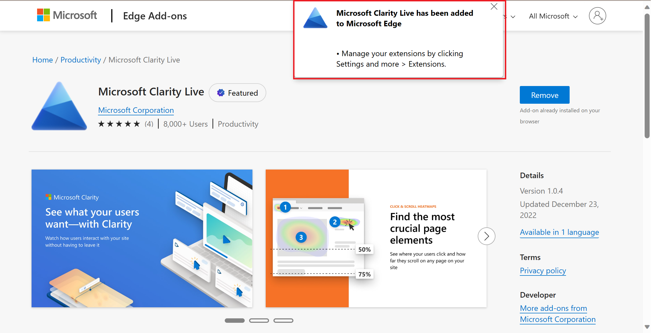Viewport: 651px width, 333px height.
Task: Open the Privacy policy link
Action: (x=543, y=270)
